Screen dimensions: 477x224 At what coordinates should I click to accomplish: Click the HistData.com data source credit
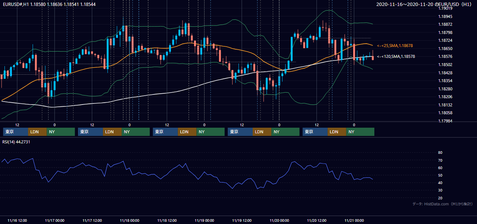[443, 204]
